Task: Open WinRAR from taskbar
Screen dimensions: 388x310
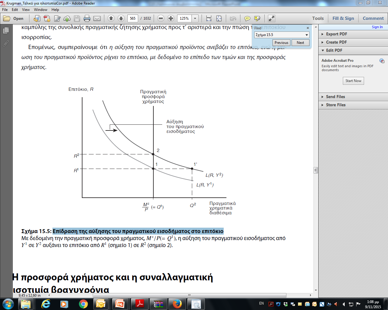Action: (x=158, y=304)
